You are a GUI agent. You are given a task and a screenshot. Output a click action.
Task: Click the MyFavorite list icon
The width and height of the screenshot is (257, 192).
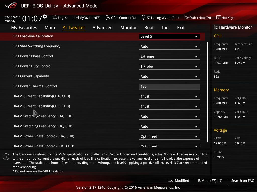76,18
